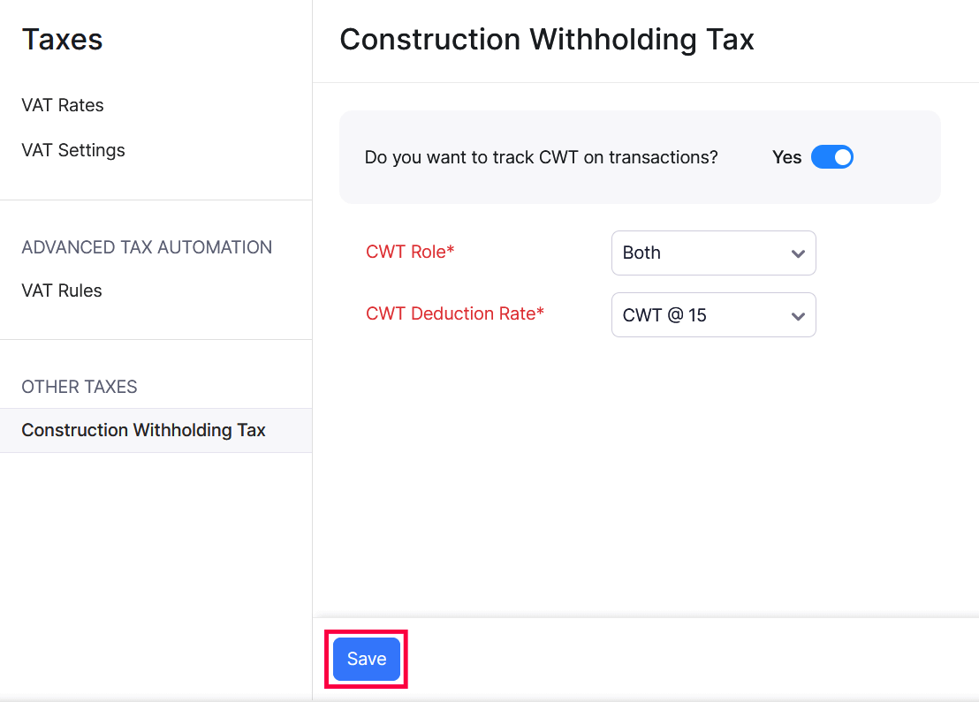Disable CWT tracking on transactions
The image size is (979, 702).
point(831,156)
